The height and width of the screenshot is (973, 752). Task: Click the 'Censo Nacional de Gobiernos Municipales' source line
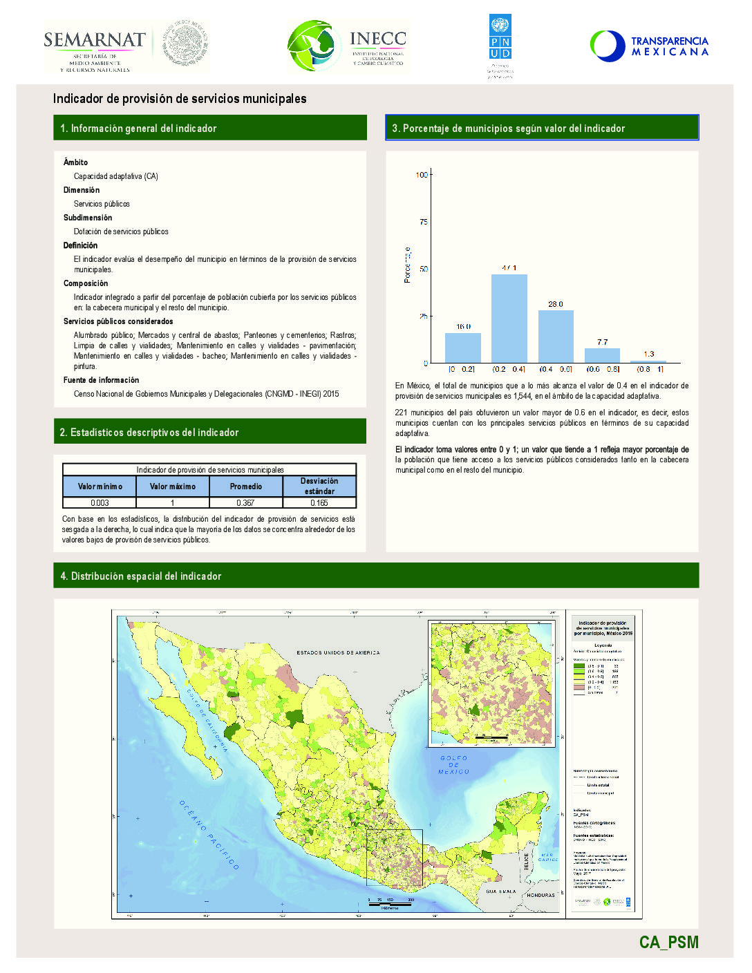[207, 394]
